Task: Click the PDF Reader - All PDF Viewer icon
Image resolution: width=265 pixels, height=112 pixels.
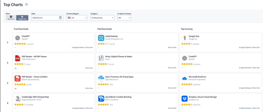Action: point(18,58)
